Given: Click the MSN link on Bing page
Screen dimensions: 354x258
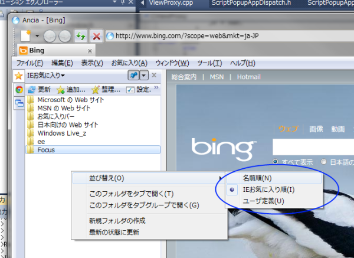Looking at the screenshot, I should click(x=217, y=77).
